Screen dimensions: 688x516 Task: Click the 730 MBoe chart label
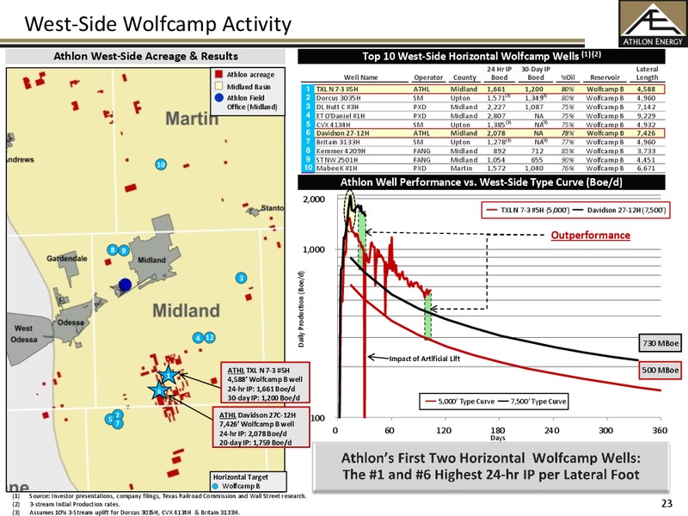[660, 343]
